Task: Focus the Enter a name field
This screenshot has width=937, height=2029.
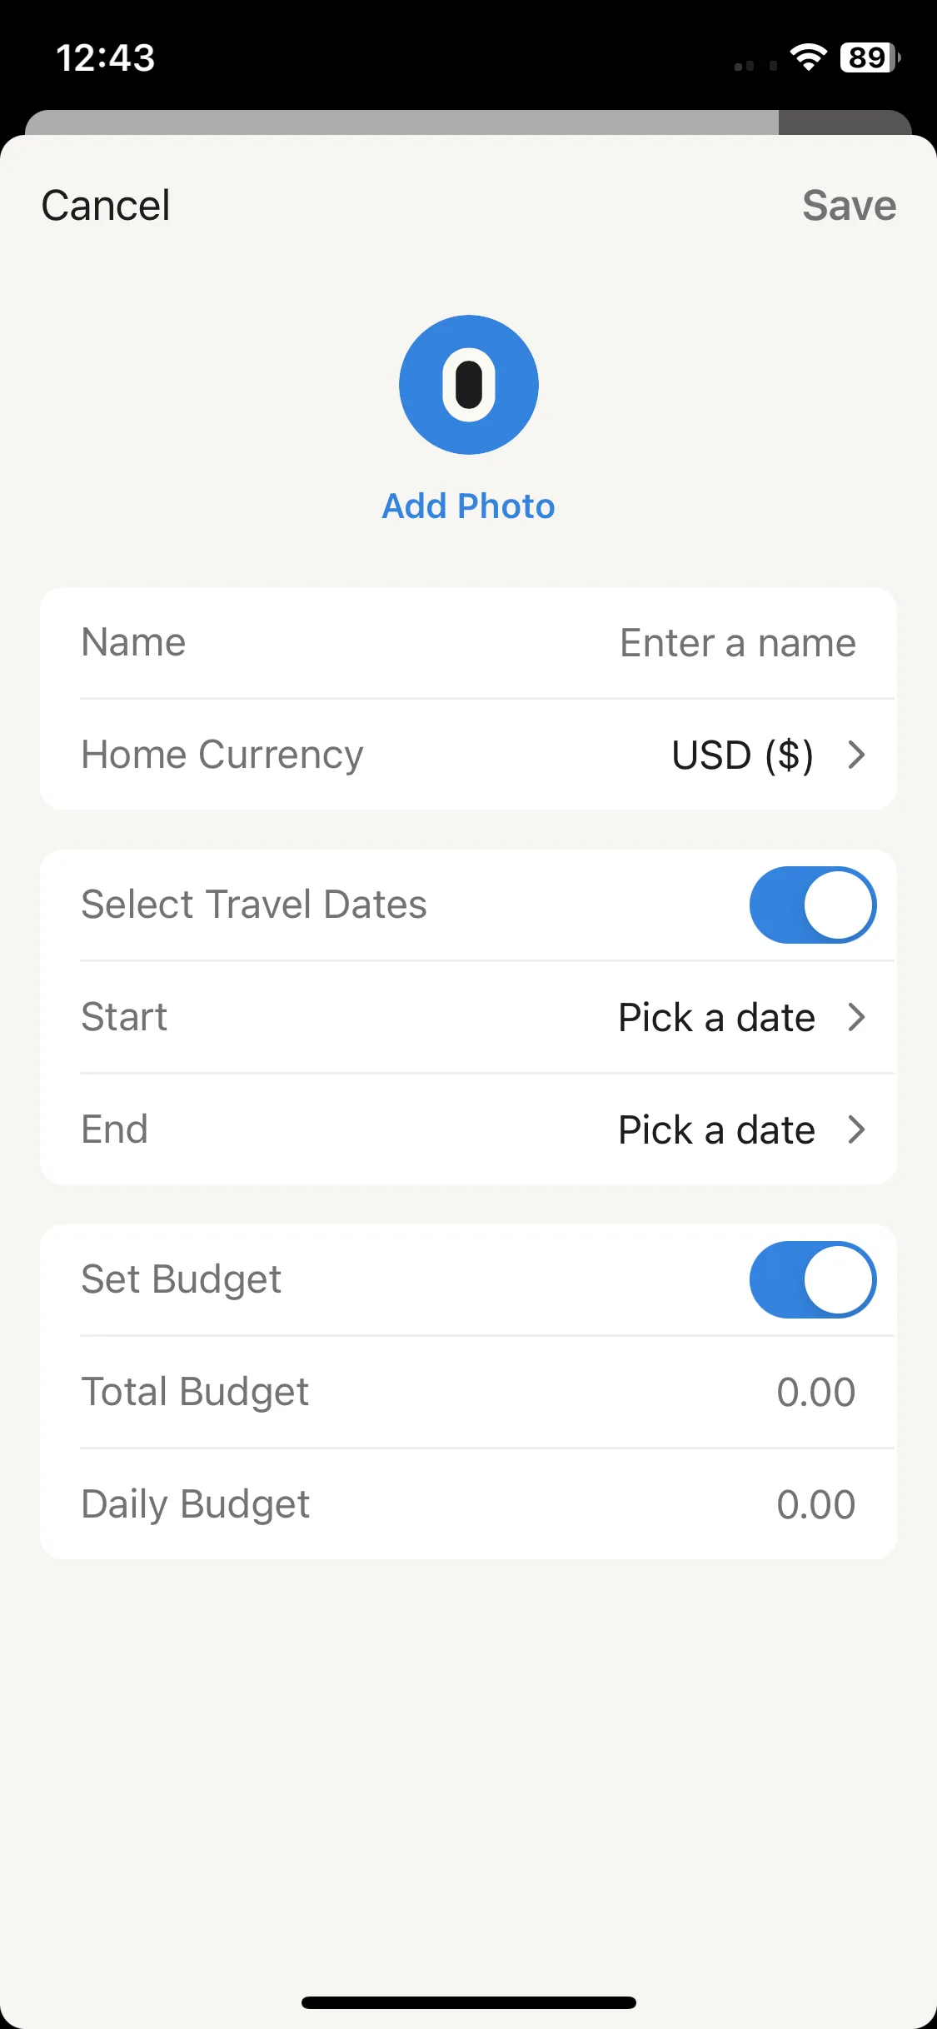Action: point(738,643)
